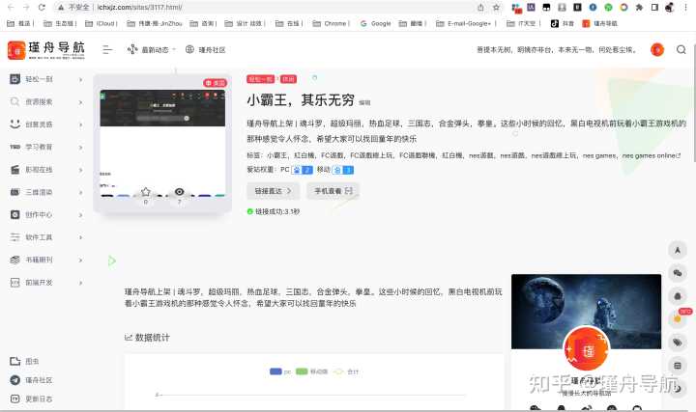Click the 书籍期刊 sidebar icon

pyautogui.click(x=15, y=260)
